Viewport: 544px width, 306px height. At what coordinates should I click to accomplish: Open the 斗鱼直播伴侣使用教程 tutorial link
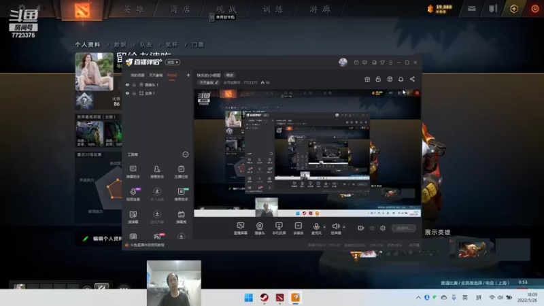[x=147, y=245]
